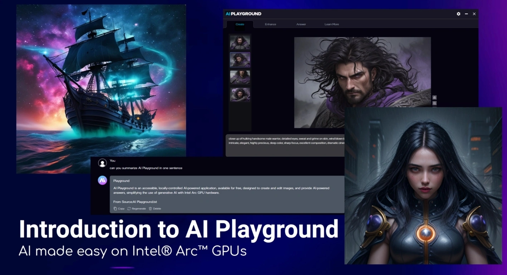Click the pirate ship galaxy artwork

(101, 89)
